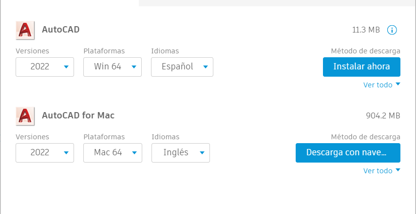Click the Idiomas label above Inglés
Screen dimensions: 416x214
(166, 137)
